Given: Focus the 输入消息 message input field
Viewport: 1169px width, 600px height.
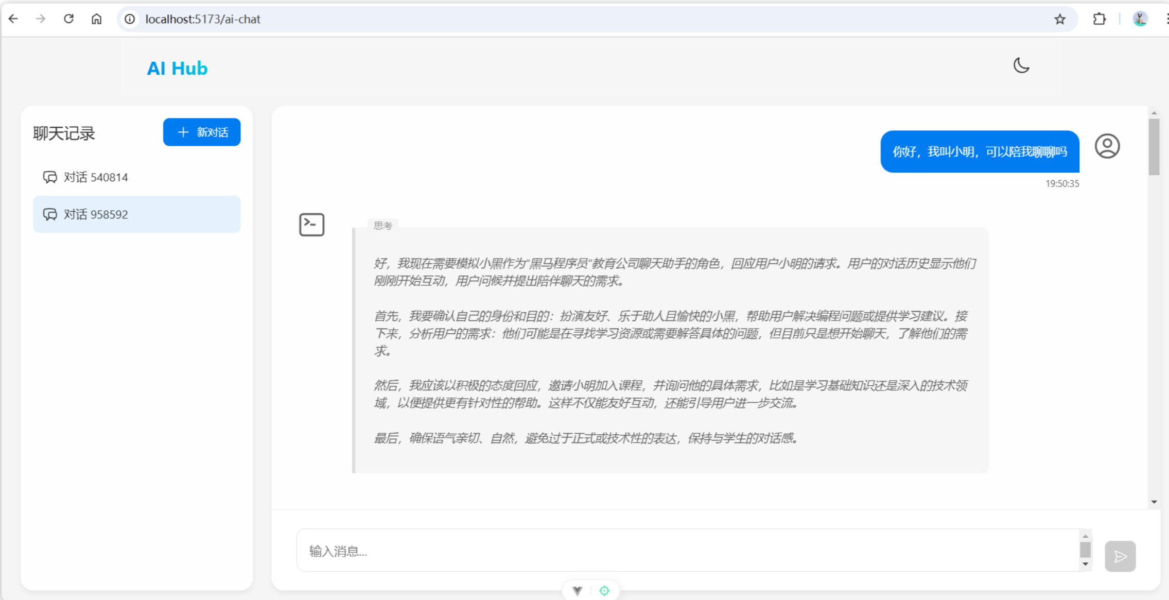Looking at the screenshot, I should click(x=669, y=551).
